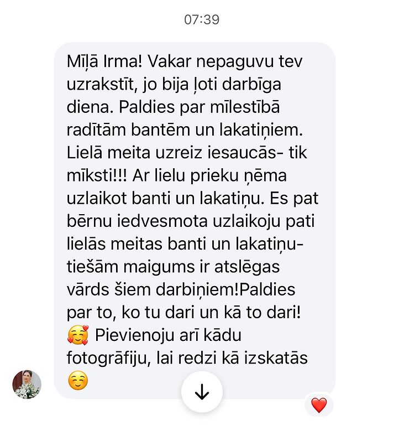
Task: Tap "uzlaikot banti un lakatiņu" line
Action: [165, 199]
